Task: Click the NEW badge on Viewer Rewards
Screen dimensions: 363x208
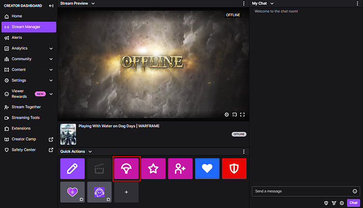Action: (40, 94)
